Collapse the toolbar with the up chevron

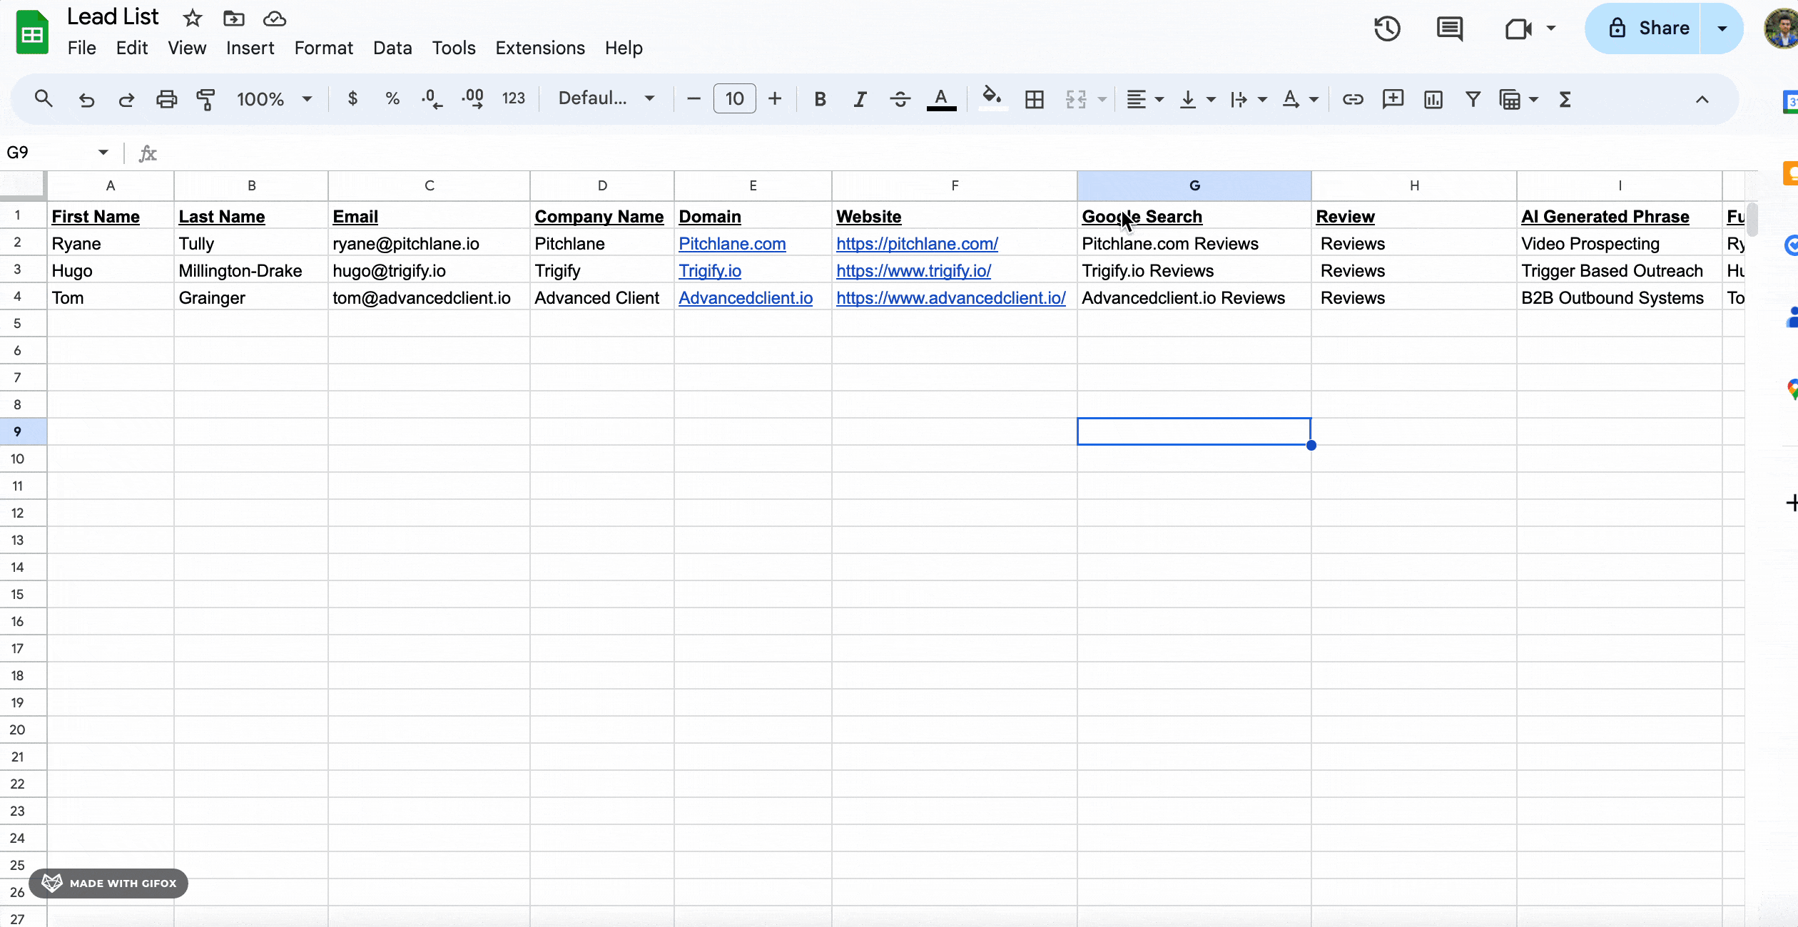click(x=1702, y=99)
